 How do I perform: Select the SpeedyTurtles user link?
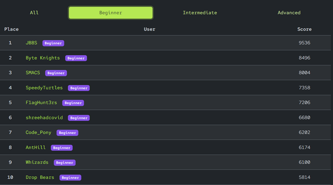click(44, 88)
